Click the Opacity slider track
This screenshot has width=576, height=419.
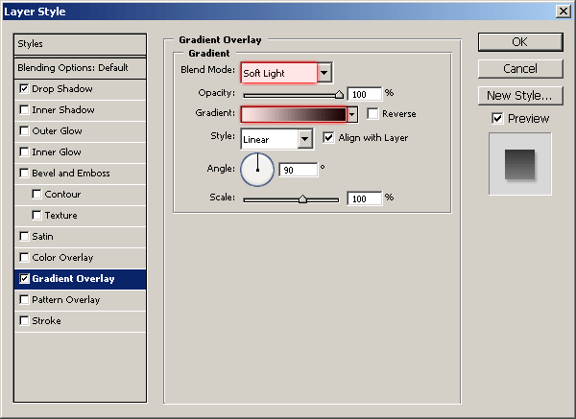point(291,95)
